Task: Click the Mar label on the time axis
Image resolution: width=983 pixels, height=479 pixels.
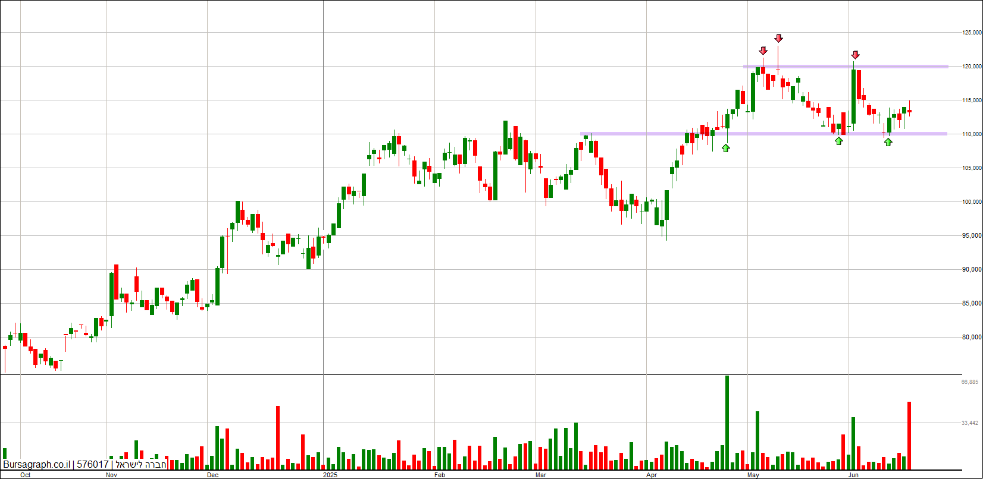Action: pos(541,475)
